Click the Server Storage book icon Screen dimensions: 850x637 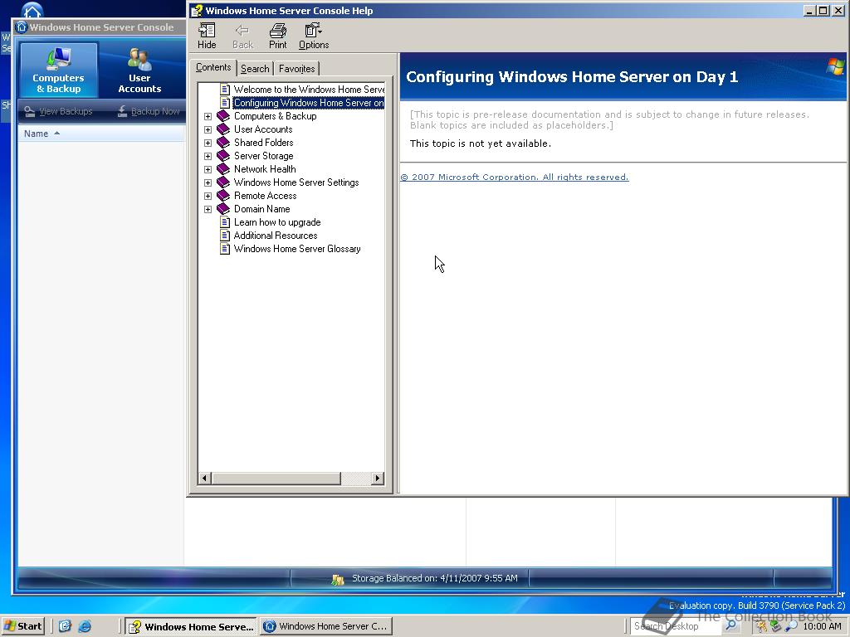pos(223,156)
